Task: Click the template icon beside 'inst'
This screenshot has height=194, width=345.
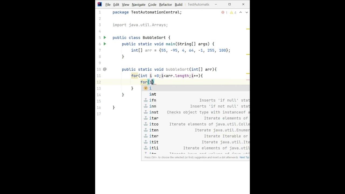Action: point(146,112)
